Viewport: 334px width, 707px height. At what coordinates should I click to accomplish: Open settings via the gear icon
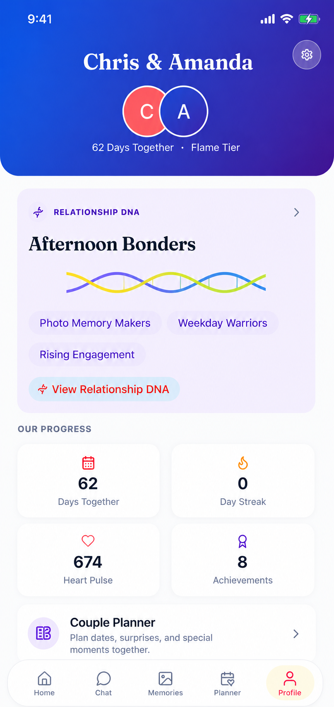tap(307, 55)
